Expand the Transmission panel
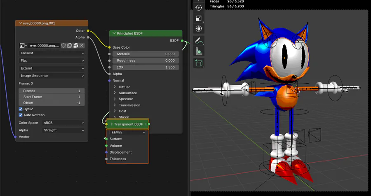The image size is (371, 196). 115,105
